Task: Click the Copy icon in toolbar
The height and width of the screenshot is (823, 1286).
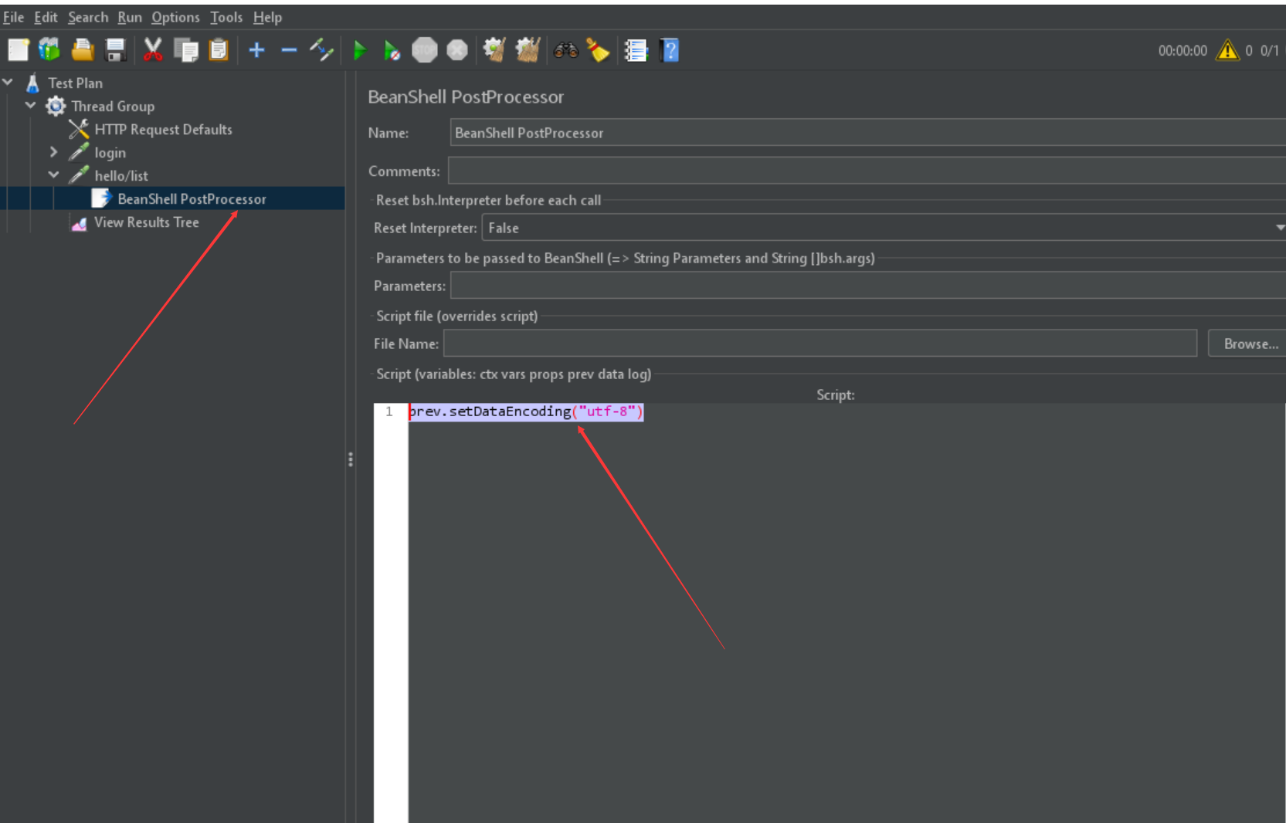Action: tap(186, 50)
